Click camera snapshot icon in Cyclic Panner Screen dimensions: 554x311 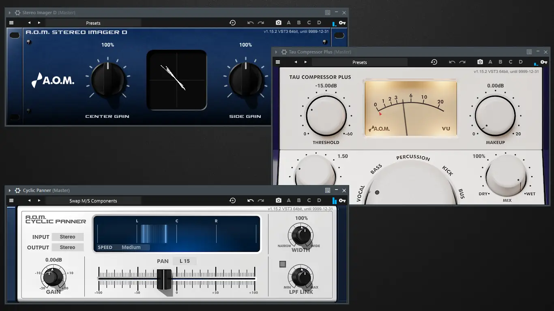click(279, 200)
